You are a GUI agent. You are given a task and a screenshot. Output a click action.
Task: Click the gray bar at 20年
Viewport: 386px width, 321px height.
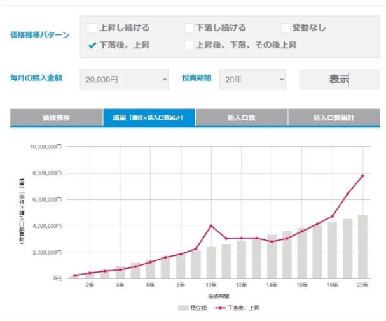click(362, 246)
